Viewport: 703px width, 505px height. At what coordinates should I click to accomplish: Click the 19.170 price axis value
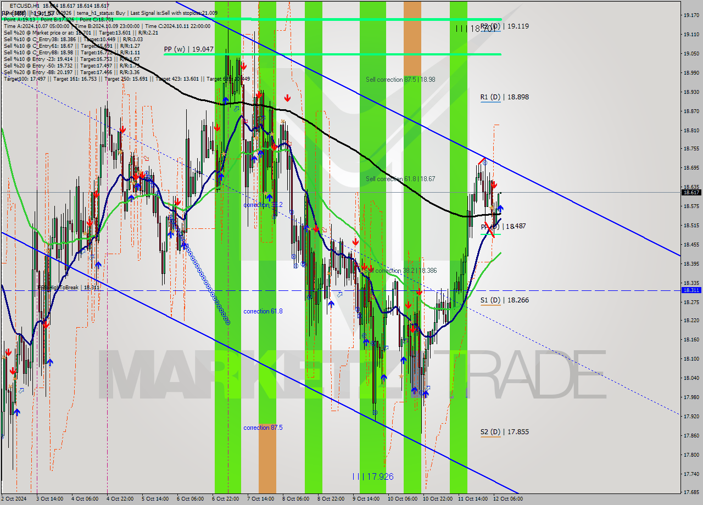click(x=691, y=15)
